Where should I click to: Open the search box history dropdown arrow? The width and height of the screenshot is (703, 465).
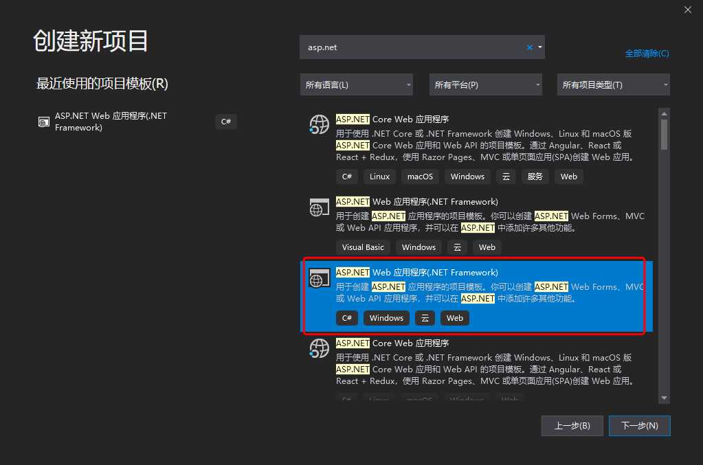(x=540, y=47)
